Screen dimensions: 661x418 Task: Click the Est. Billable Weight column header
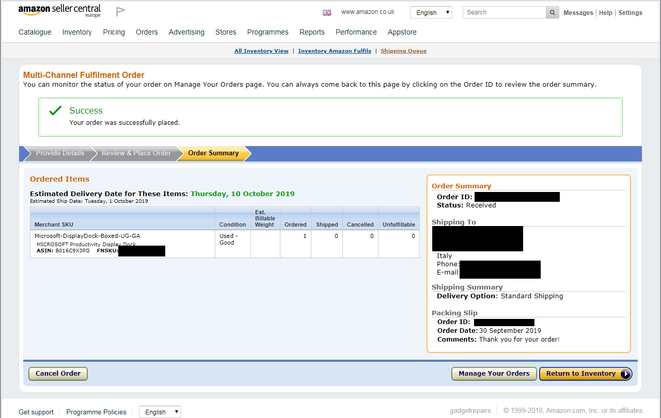(x=265, y=218)
